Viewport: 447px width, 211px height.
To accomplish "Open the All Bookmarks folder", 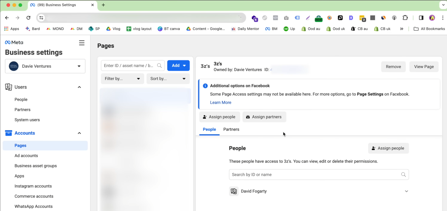I will 429,29.
